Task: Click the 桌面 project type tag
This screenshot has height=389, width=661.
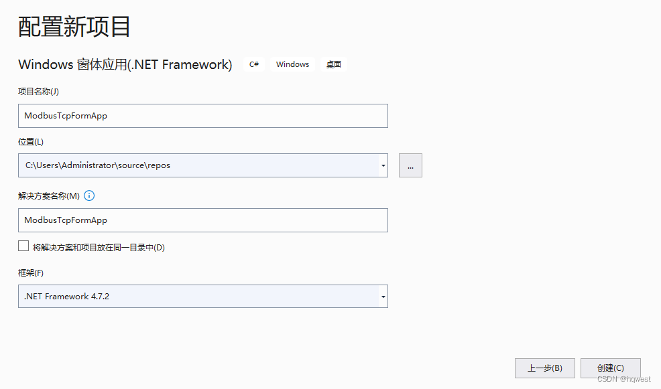Action: 333,64
